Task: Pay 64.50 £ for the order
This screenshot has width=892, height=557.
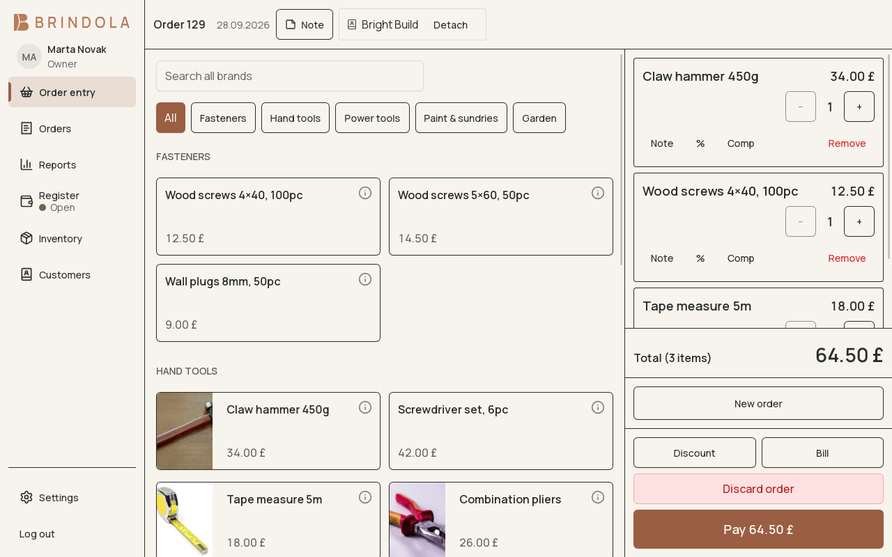Action: [758, 529]
